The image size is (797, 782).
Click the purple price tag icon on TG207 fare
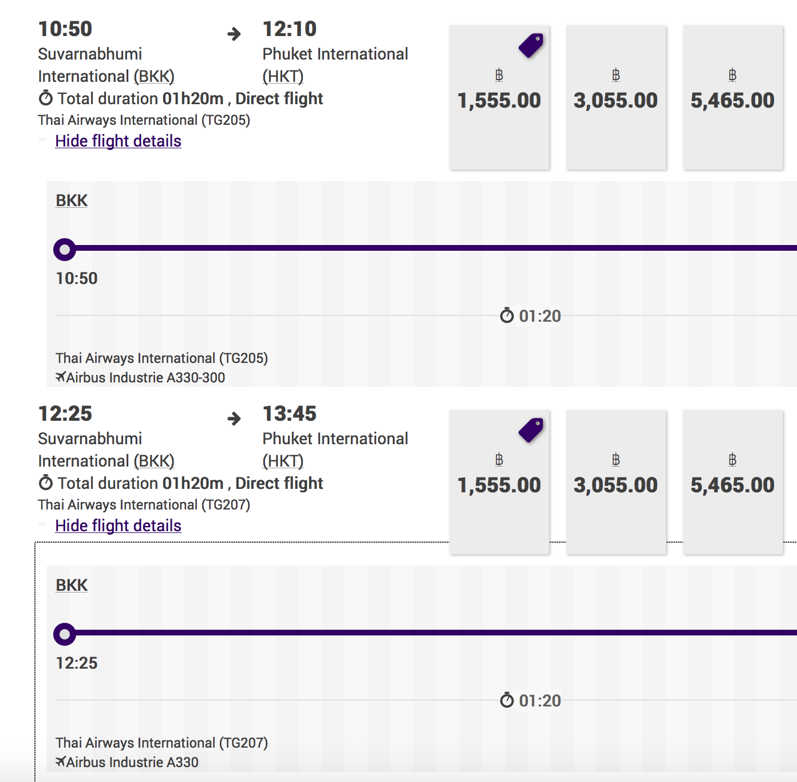[531, 431]
